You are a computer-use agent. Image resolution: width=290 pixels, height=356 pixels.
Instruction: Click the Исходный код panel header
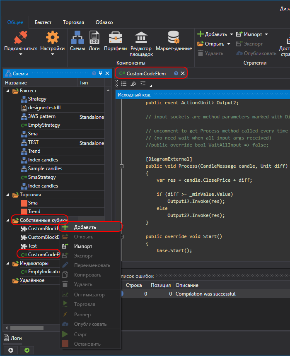pyautogui.click(x=203, y=95)
